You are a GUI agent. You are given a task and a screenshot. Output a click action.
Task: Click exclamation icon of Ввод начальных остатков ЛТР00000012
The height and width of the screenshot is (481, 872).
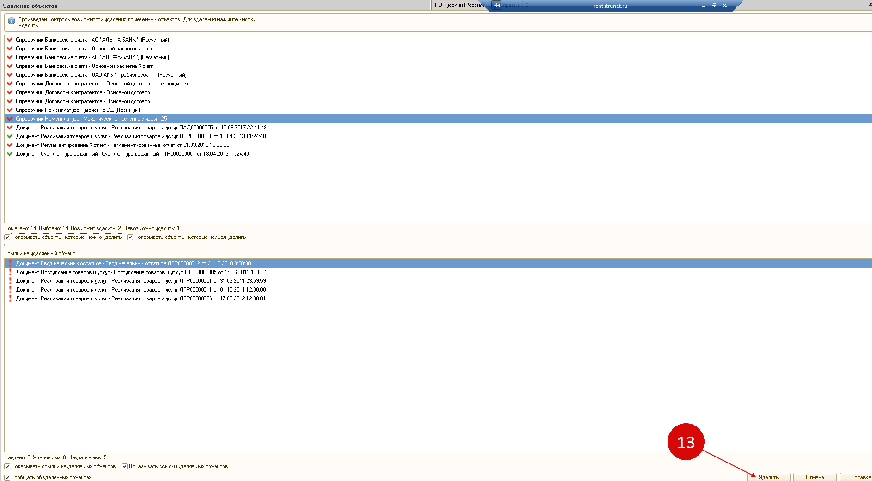tap(10, 263)
